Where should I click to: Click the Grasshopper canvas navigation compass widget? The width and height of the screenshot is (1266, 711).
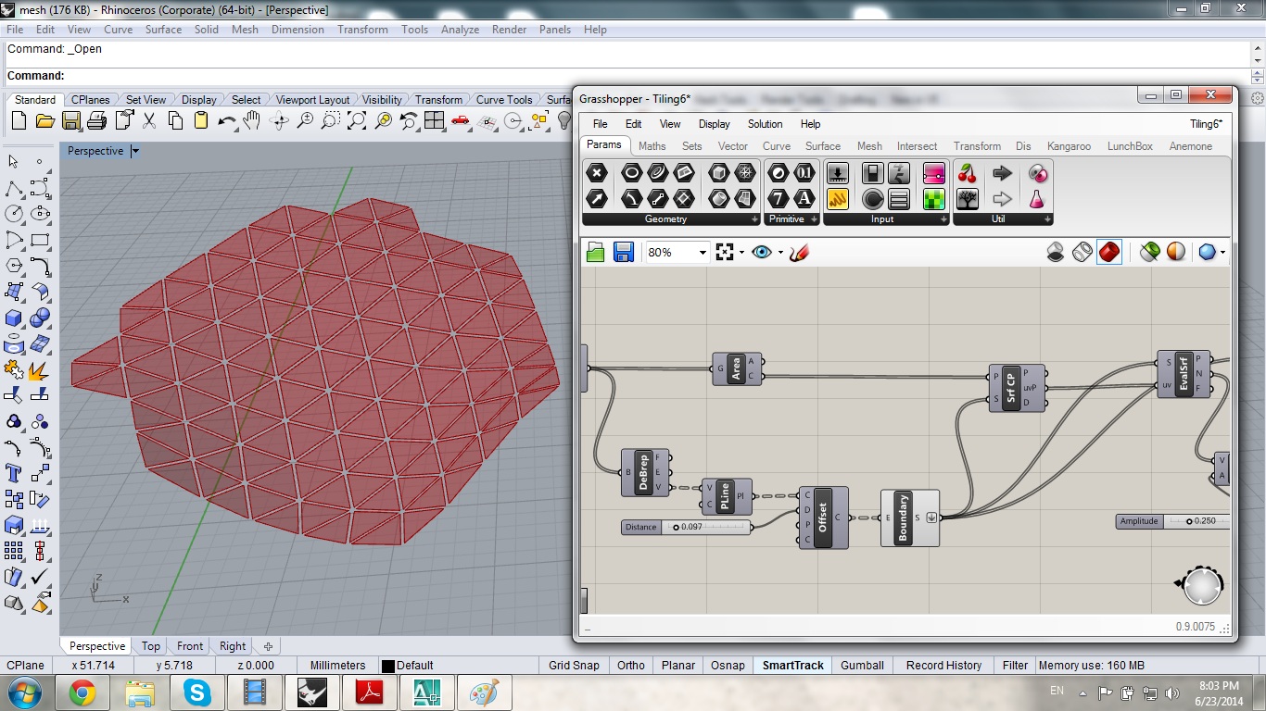tap(1201, 585)
